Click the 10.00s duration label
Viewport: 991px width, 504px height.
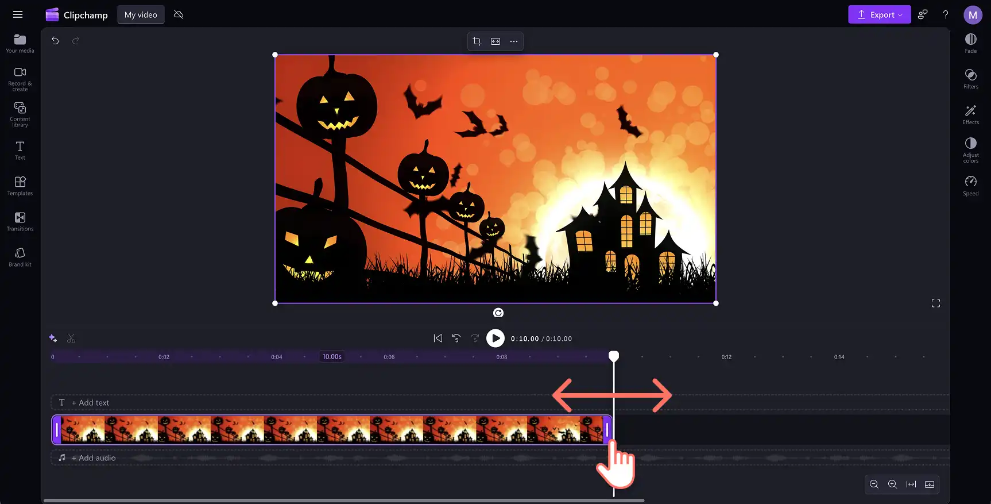pyautogui.click(x=332, y=357)
